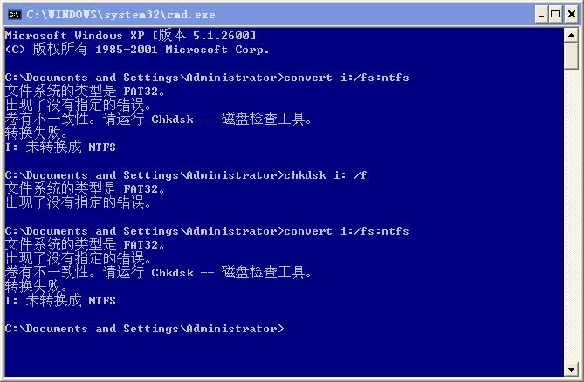Open the cmd.exe system menu icon
The height and width of the screenshot is (382, 584).
(14, 15)
